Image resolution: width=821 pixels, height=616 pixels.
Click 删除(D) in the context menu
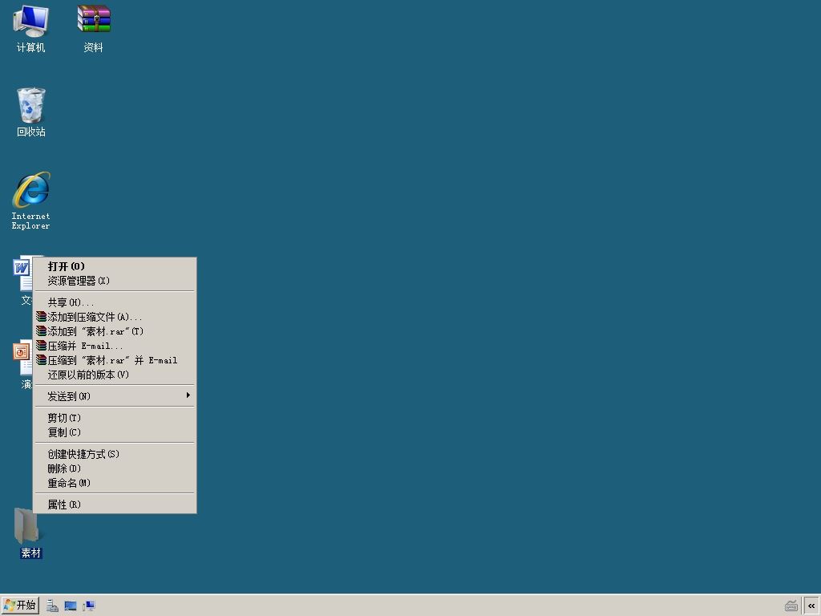[115, 468]
